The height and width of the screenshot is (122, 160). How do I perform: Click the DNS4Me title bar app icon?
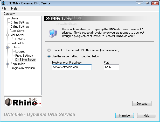click(x=3, y=3)
